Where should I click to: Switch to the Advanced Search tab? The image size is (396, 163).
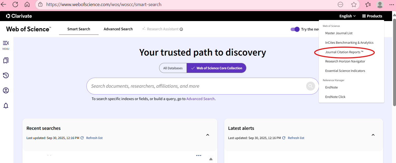click(118, 29)
